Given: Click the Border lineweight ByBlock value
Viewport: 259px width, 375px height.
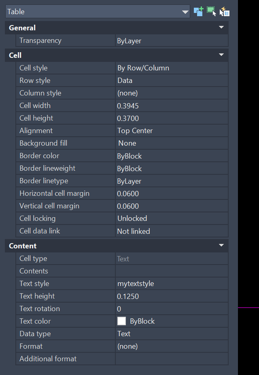Looking at the screenshot, I should (x=172, y=168).
